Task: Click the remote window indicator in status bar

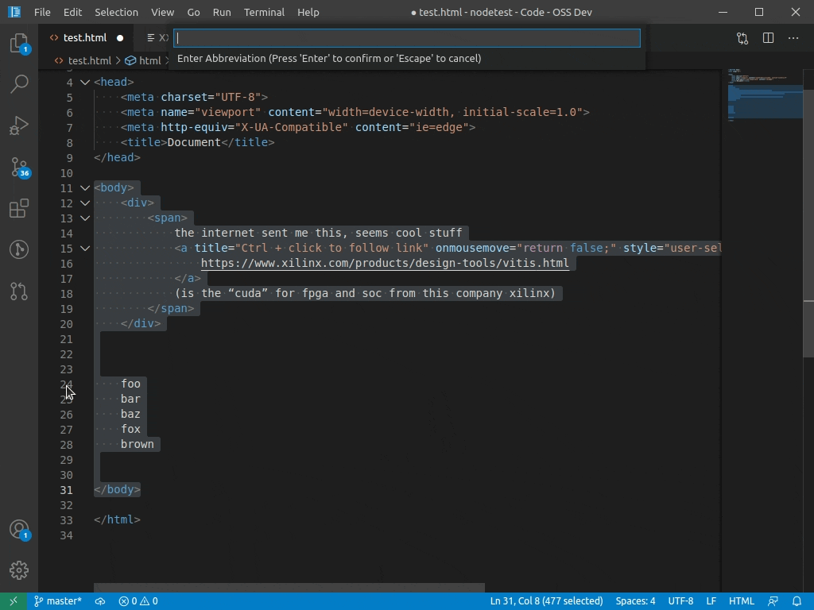Action: (14, 601)
